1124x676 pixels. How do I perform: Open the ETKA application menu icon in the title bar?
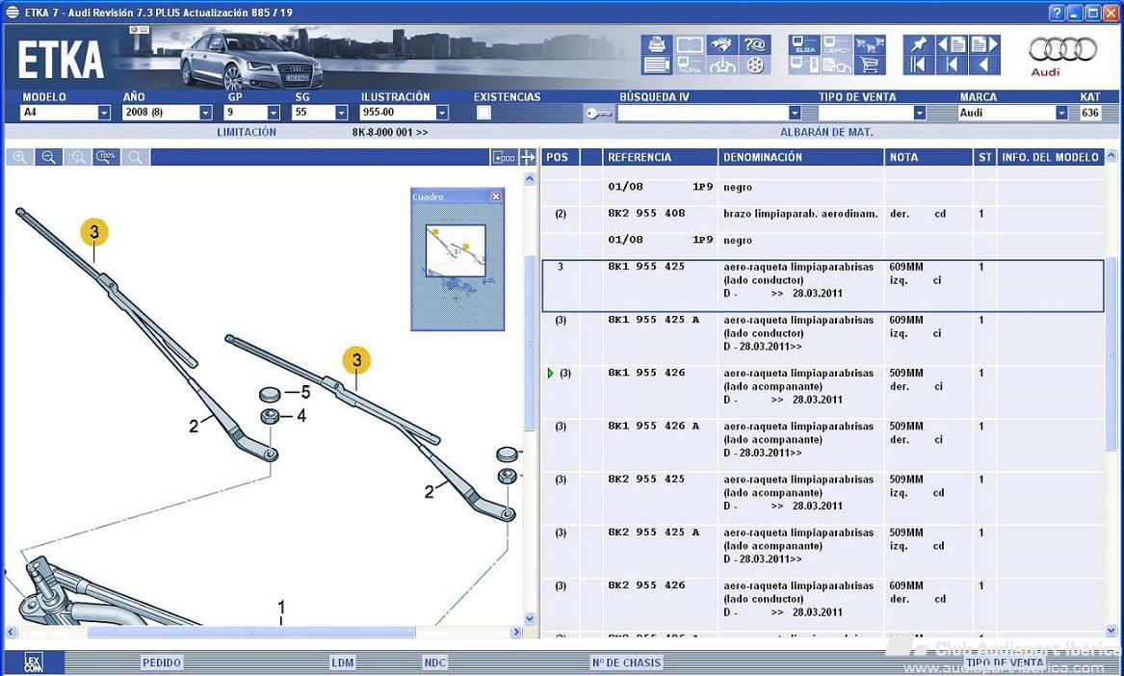13,13
